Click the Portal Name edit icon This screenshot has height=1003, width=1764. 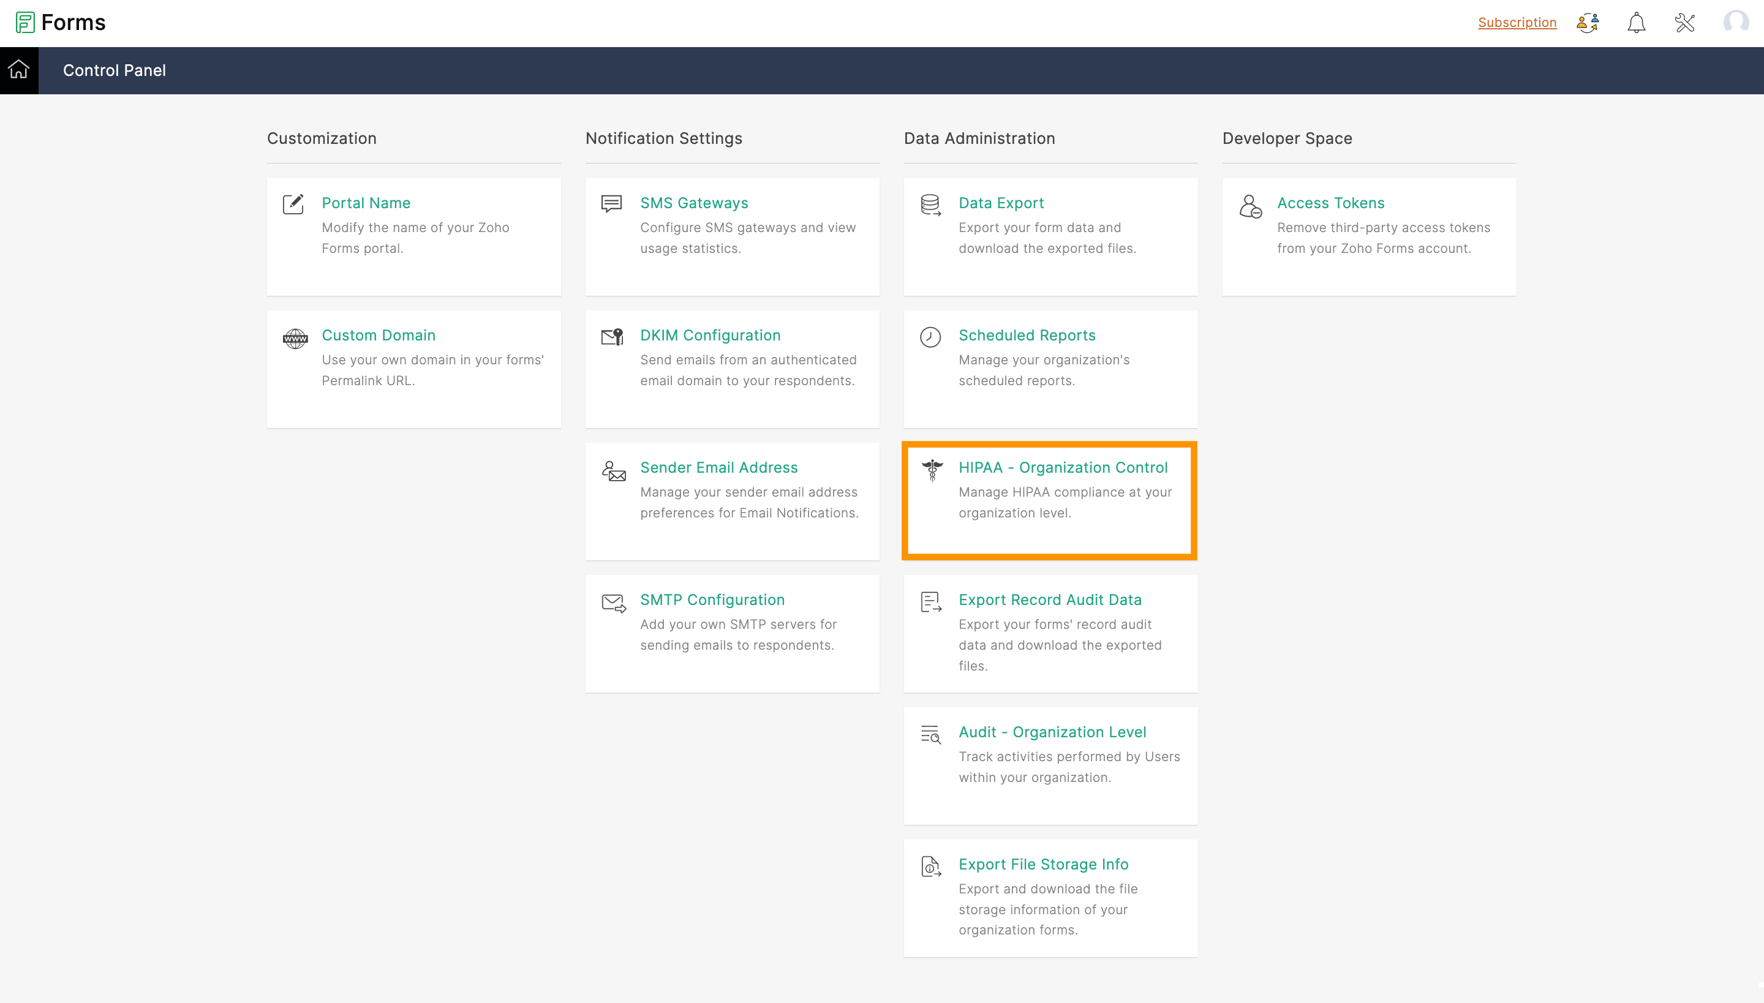click(x=293, y=205)
